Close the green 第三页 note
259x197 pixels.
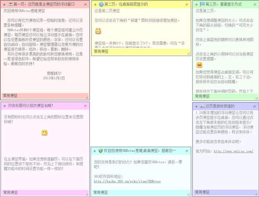255,5
